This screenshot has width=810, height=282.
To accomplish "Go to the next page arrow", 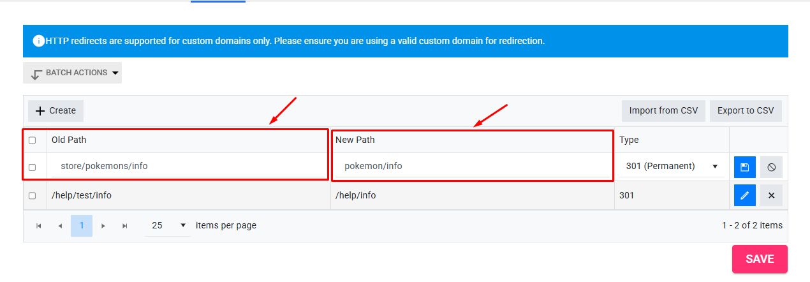I will (x=103, y=226).
